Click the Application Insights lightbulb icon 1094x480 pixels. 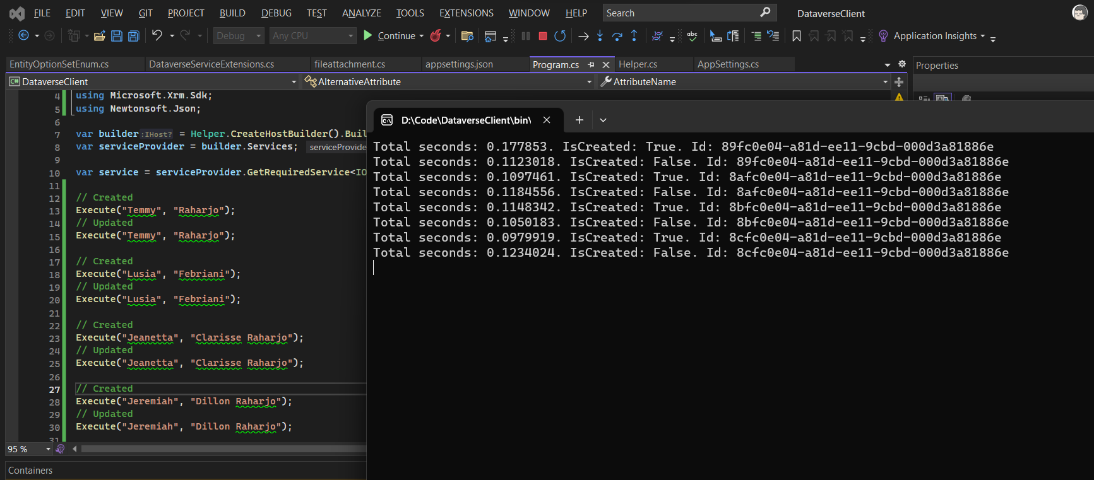tap(884, 36)
